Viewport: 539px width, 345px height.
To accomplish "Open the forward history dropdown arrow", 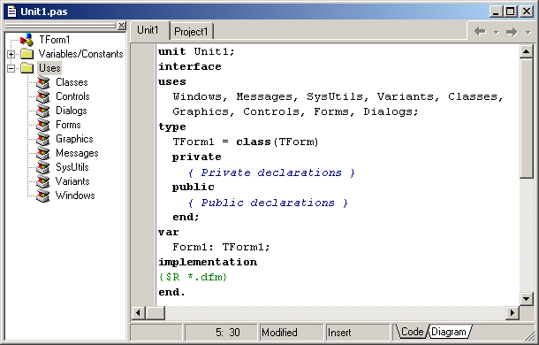I will coord(528,33).
